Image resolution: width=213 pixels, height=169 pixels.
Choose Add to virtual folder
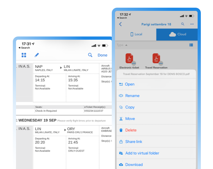(x=142, y=153)
